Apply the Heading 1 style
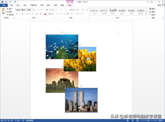 pos(113,12)
